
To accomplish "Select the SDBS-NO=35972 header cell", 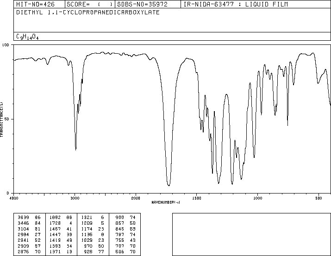I will [x=148, y=4].
